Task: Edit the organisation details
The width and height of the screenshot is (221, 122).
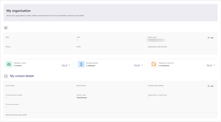Action: pyautogui.click(x=211, y=38)
